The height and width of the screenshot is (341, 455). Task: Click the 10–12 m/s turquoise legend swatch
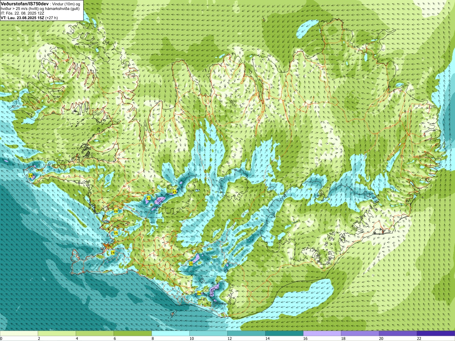[x=208, y=334]
